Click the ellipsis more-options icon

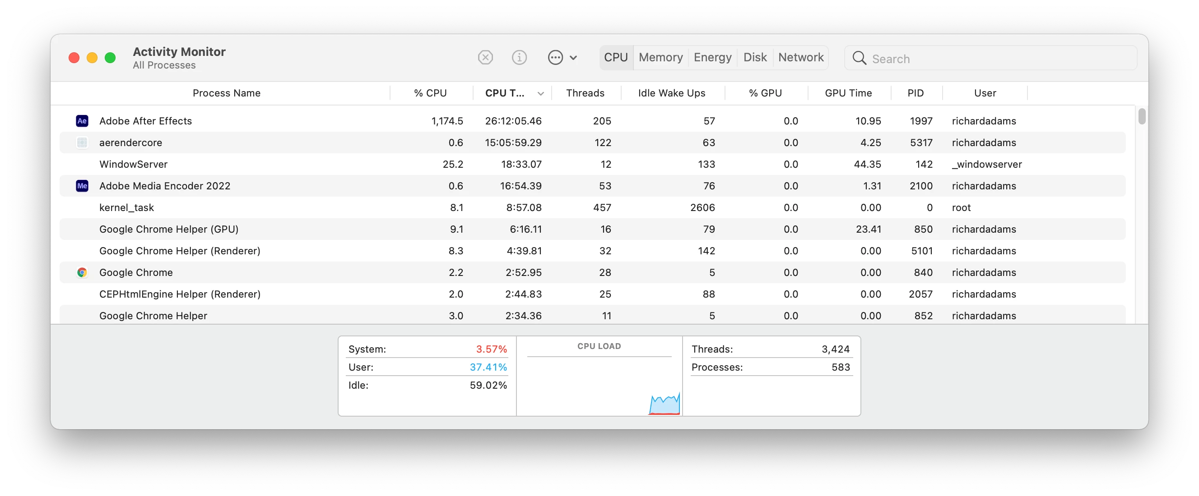(555, 58)
